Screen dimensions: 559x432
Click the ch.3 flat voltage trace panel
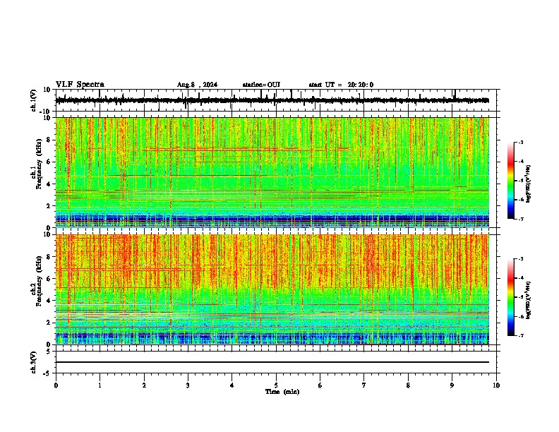click(x=276, y=362)
